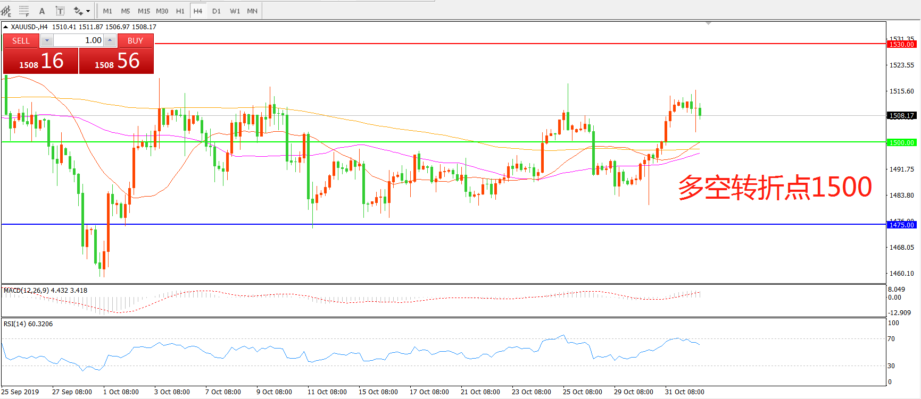
Task: Switch to the M15 timeframe
Action: (x=144, y=11)
